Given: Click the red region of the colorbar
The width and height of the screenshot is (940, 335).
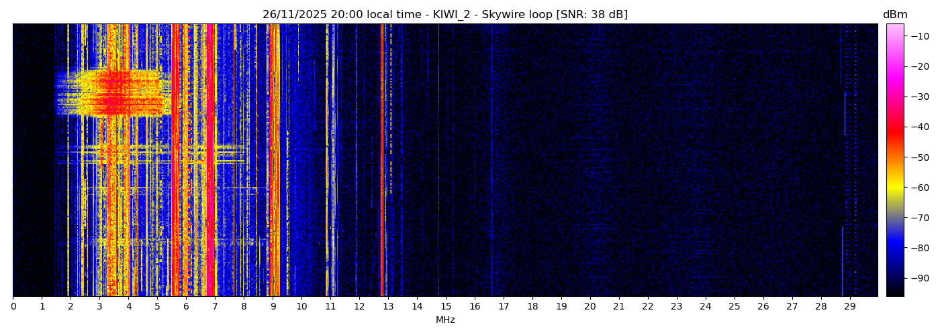Looking at the screenshot, I should [x=894, y=127].
